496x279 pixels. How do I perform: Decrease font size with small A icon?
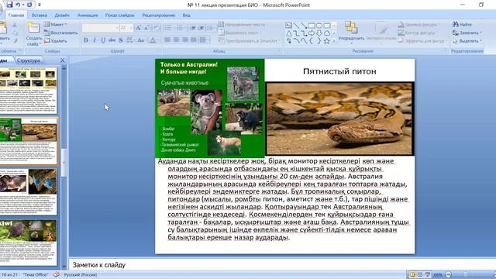point(146,28)
